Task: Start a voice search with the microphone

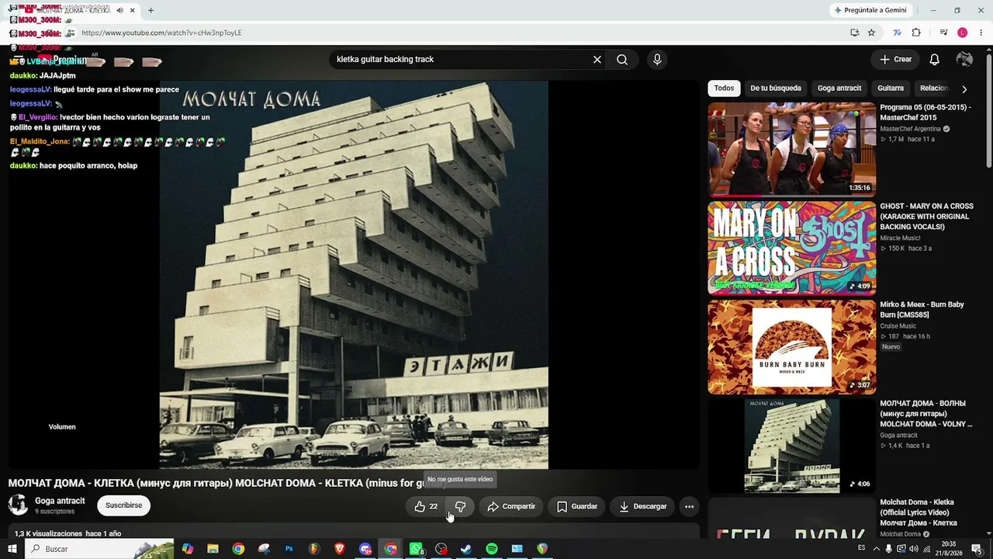Action: [x=657, y=60]
